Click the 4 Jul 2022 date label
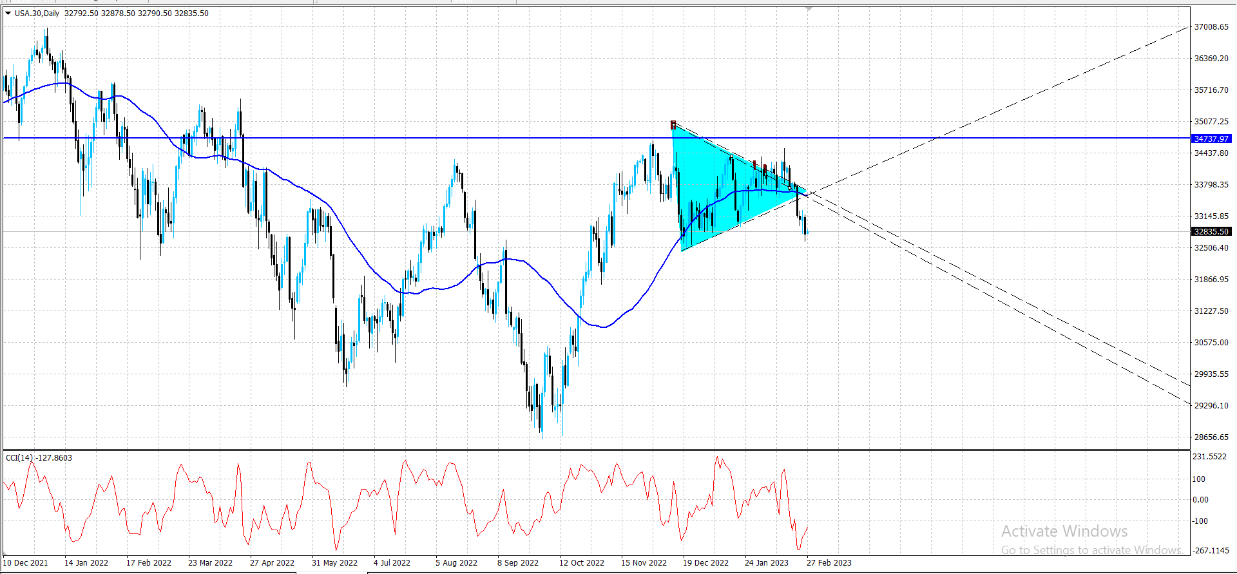 pyautogui.click(x=392, y=563)
